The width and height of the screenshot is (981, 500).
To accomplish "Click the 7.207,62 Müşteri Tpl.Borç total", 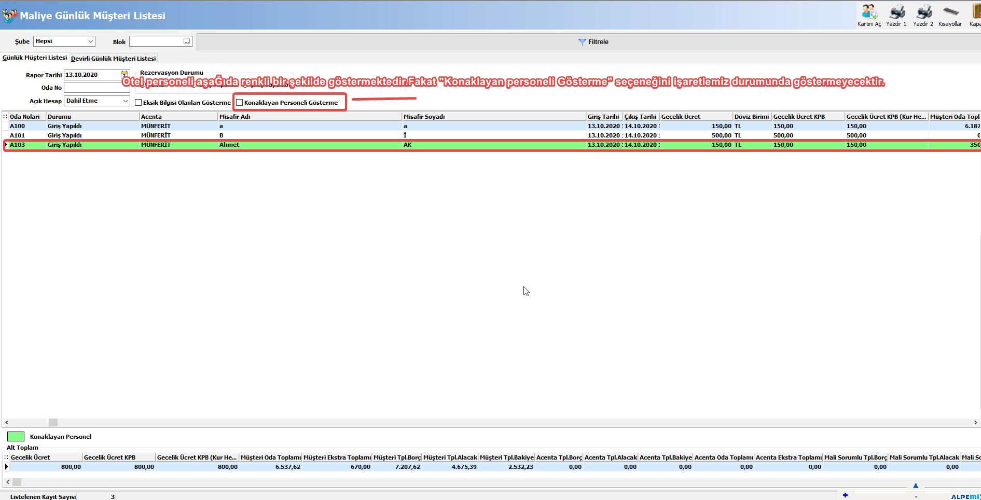I will pyautogui.click(x=397, y=467).
